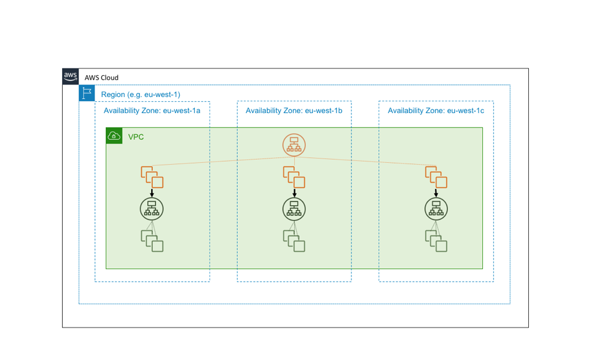Select orange instances group in eu-west-1b
The height and width of the screenshot is (340, 606).
click(294, 177)
